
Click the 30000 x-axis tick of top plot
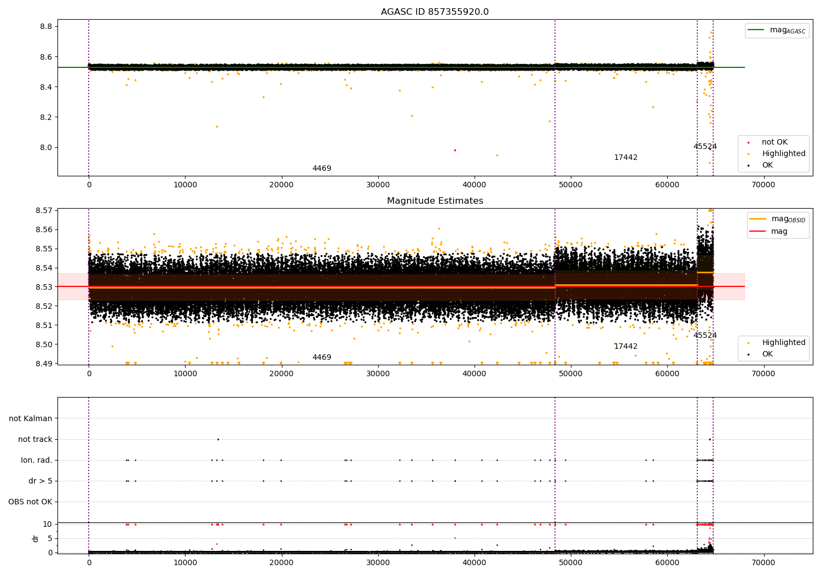pyautogui.click(x=378, y=185)
